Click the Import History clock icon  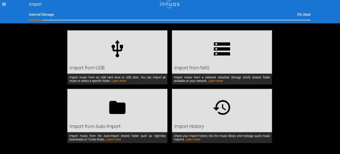click(221, 107)
